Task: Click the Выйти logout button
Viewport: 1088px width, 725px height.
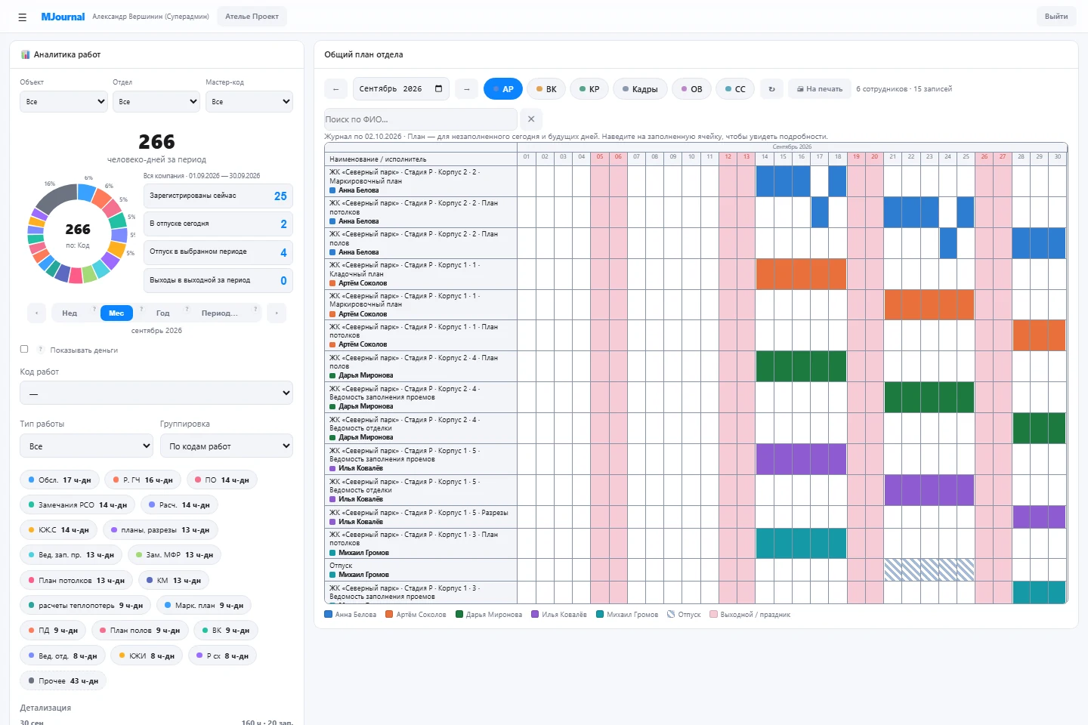Action: (x=1056, y=17)
